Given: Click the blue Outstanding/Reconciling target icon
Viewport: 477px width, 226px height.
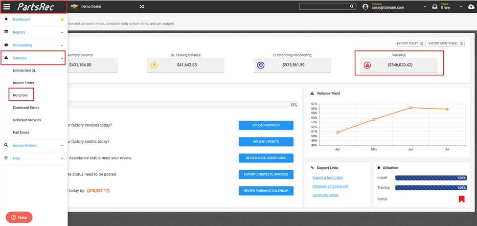Looking at the screenshot, I should point(261,65).
